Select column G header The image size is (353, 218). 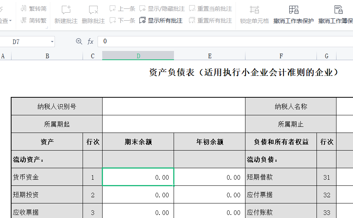[x=326, y=56]
